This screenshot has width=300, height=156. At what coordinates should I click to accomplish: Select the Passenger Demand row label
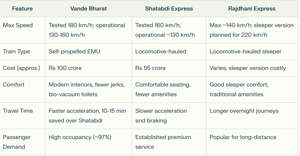pyautogui.click(x=17, y=142)
